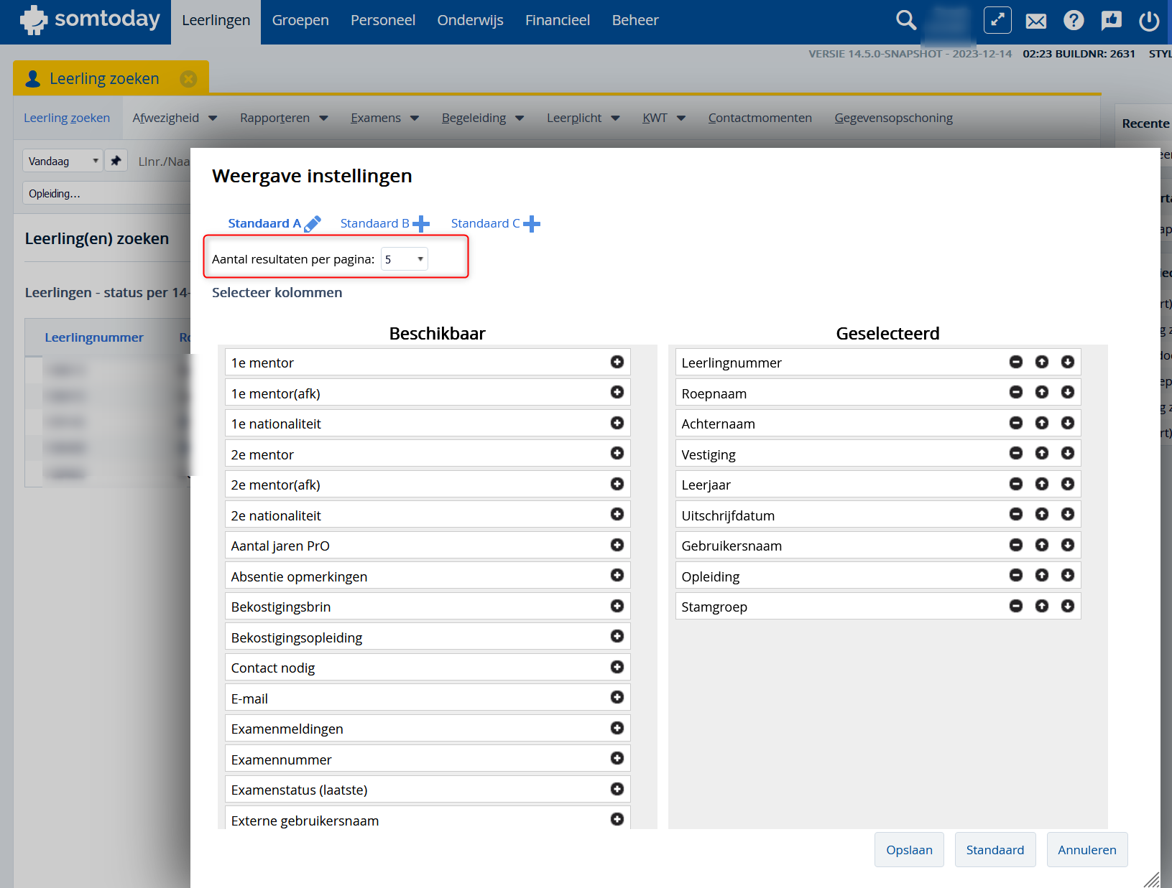The image size is (1172, 888).
Task: Add 2e nationaliteit column with plus
Action: coord(617,514)
